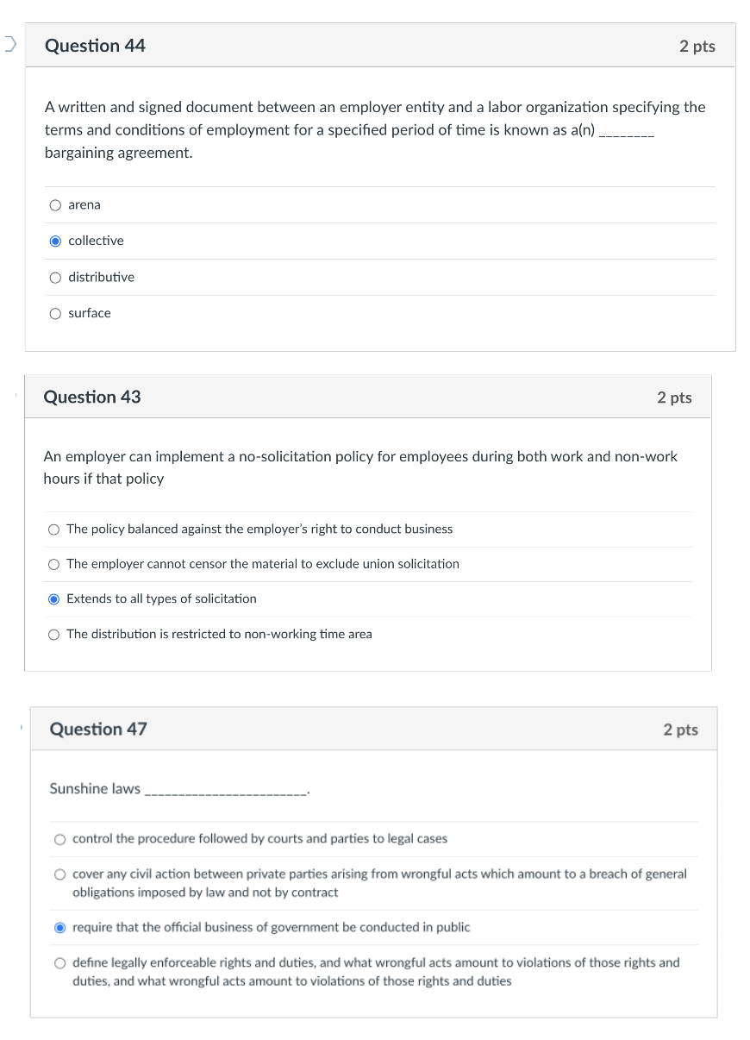Click the Question 44 header
Screen dimensions: 750x1040
point(95,46)
